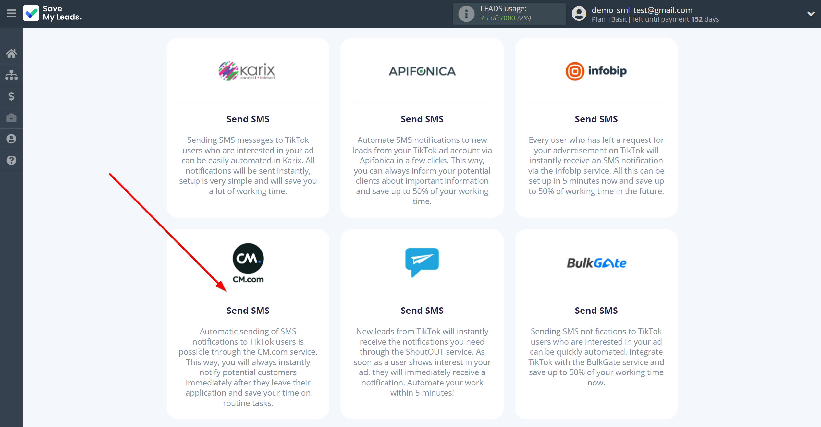The width and height of the screenshot is (821, 427).
Task: Select the Karix logo
Action: (247, 71)
